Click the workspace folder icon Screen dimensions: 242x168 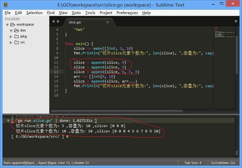pyautogui.click(x=13, y=24)
